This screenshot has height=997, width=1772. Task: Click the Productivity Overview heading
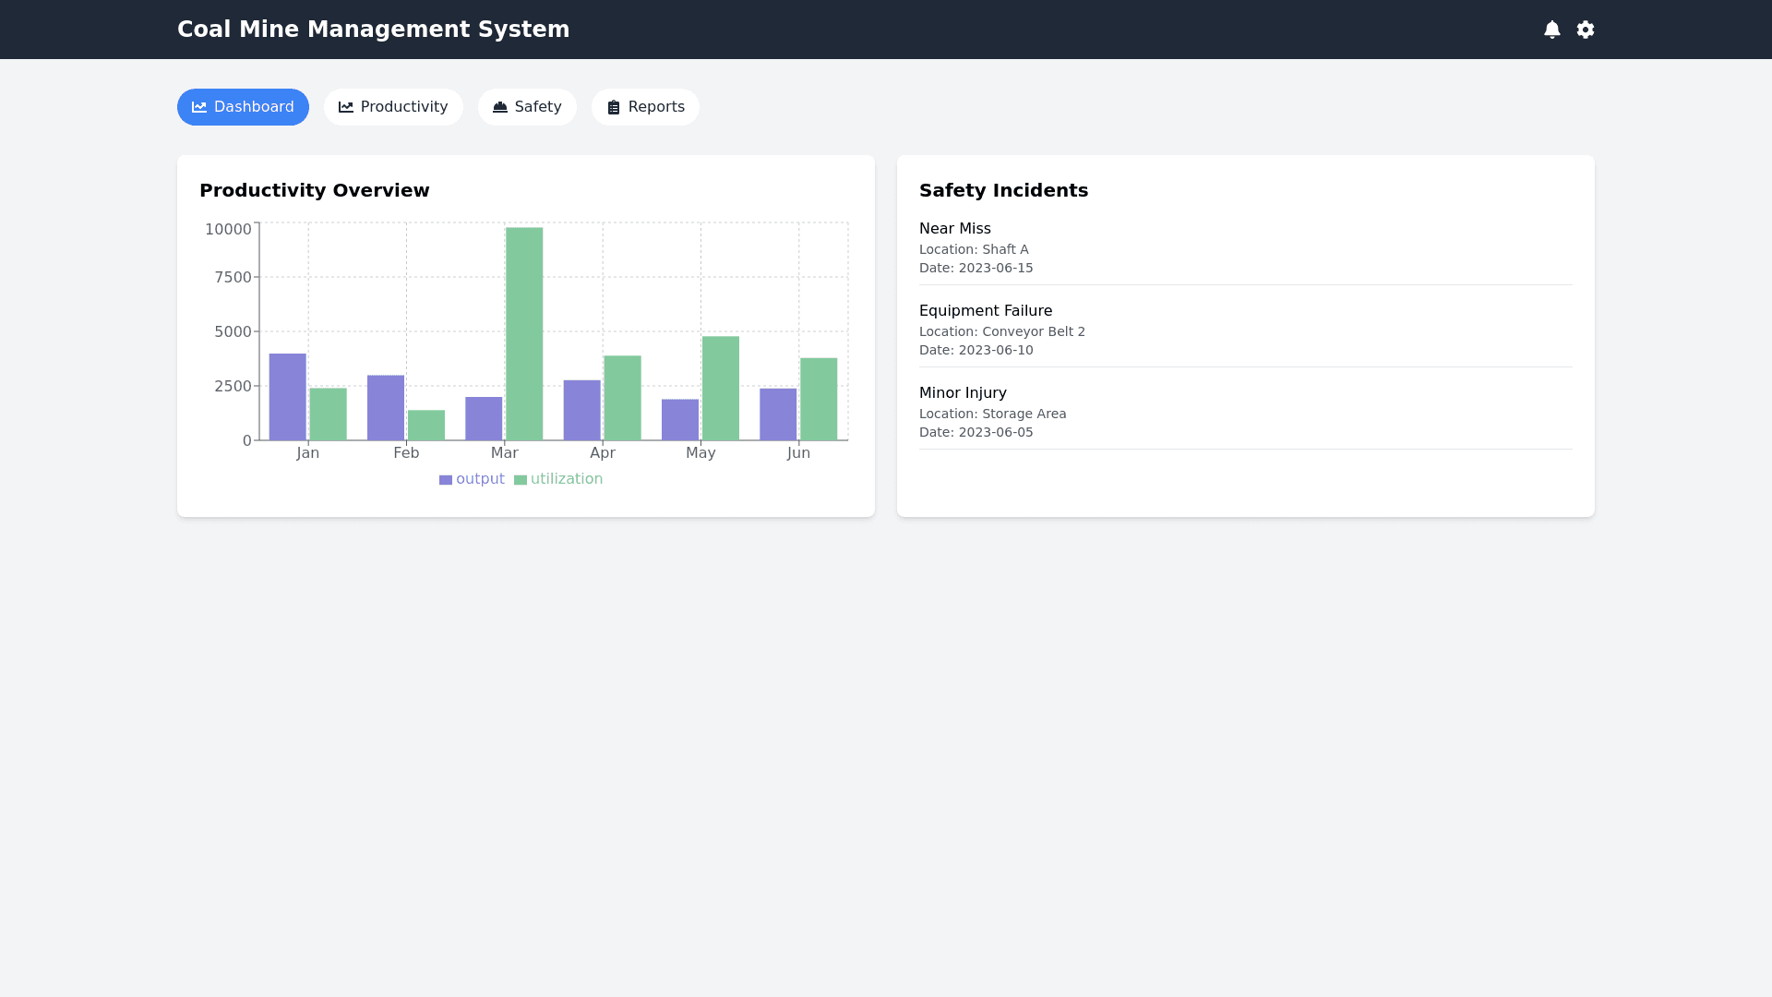pos(315,190)
